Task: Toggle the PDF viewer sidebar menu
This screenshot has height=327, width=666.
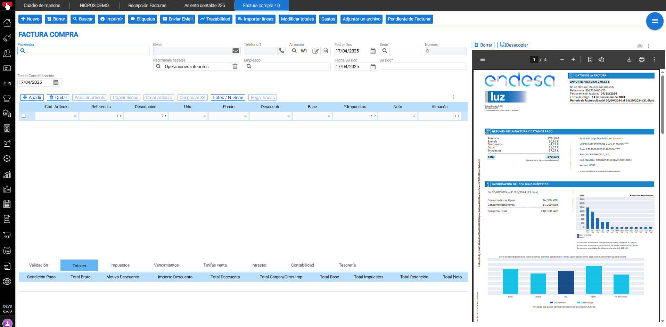Action: point(483,60)
